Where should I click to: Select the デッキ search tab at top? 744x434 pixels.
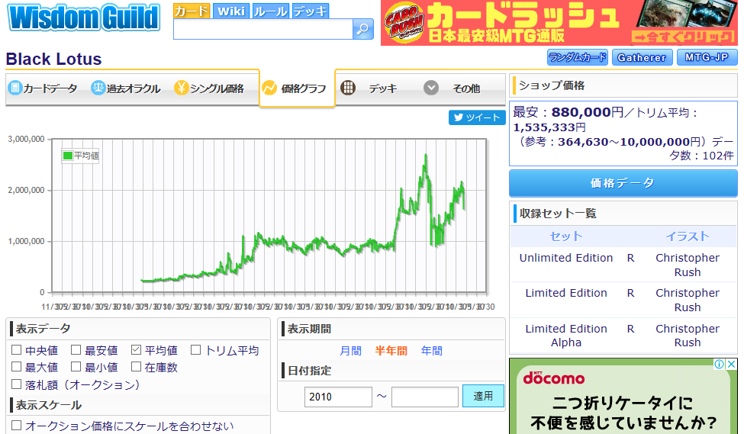(310, 11)
